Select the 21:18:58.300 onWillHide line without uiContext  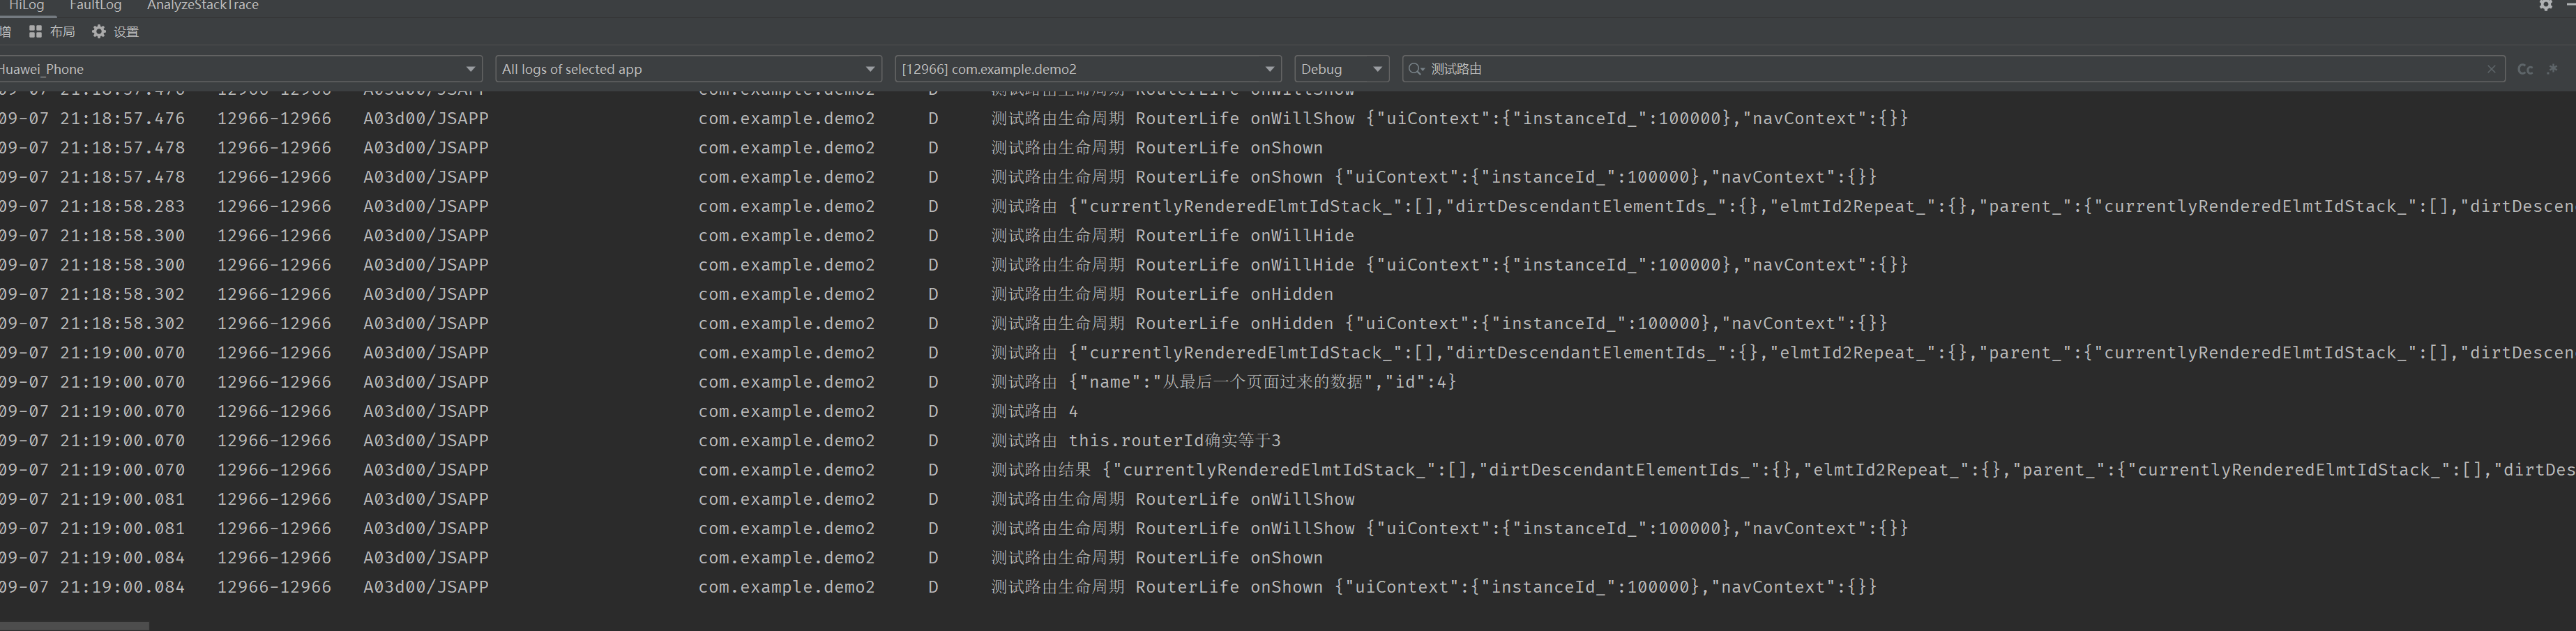[x=1288, y=235]
